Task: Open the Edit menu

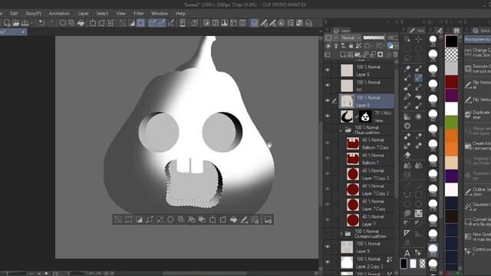Action: pos(14,14)
